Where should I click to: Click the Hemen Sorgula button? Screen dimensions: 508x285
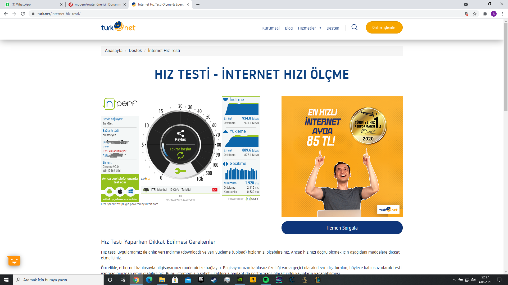[342, 228]
